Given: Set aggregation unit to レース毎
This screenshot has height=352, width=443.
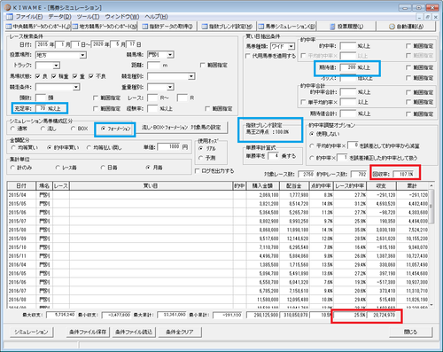Looking at the screenshot, I should (58, 168).
